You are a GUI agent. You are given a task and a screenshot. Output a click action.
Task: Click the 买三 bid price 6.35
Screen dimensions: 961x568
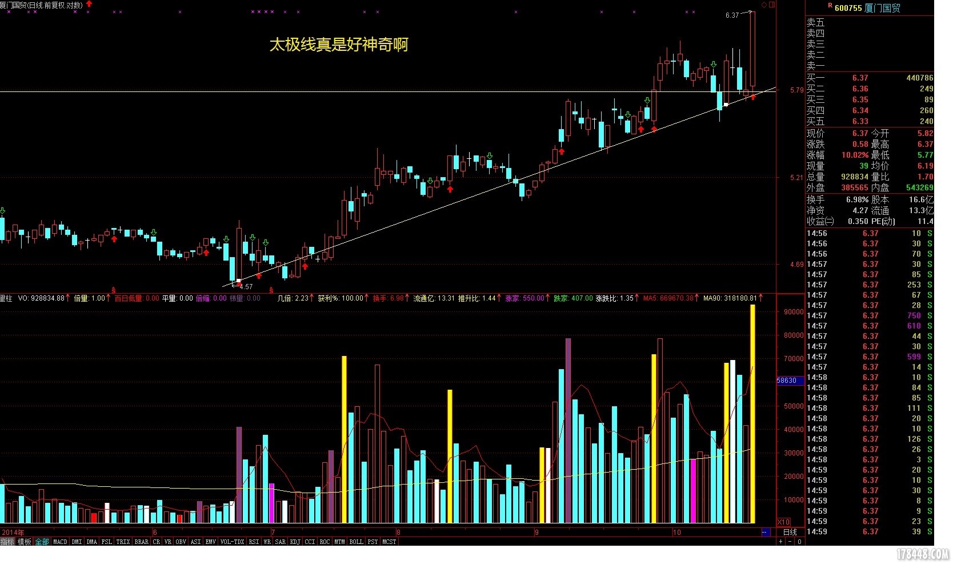point(860,99)
